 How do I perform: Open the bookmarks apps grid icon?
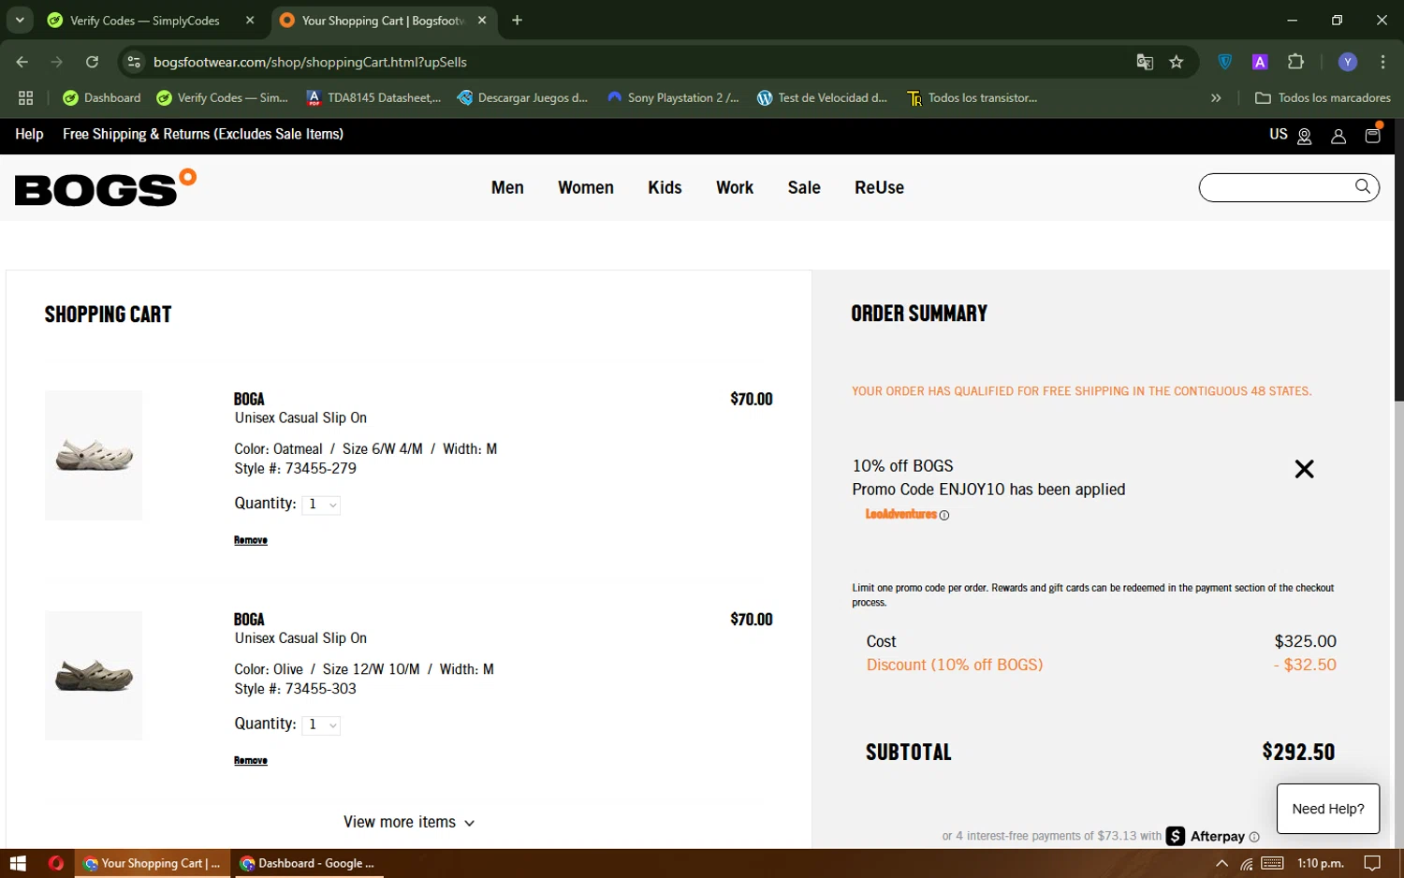[25, 97]
